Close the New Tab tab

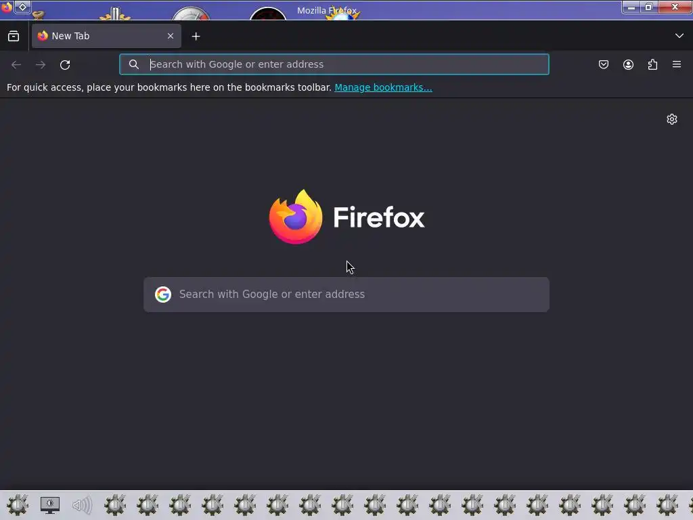point(170,36)
